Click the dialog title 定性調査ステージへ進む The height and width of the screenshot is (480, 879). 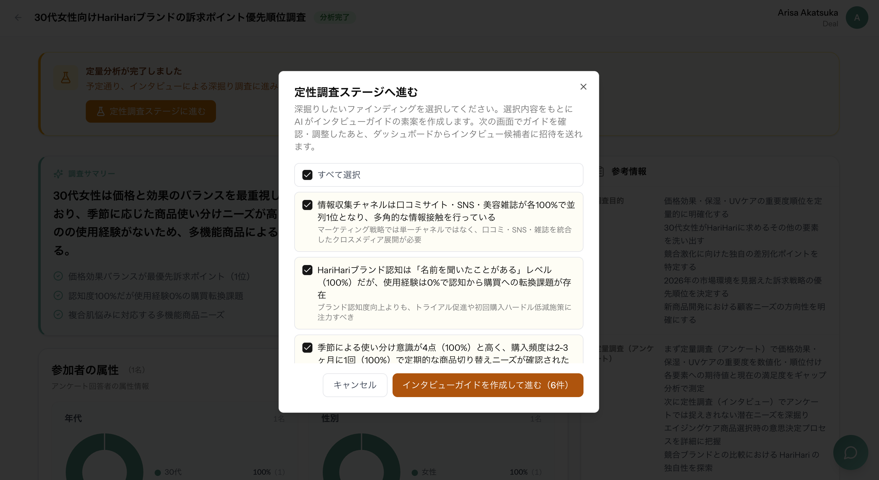(x=356, y=92)
